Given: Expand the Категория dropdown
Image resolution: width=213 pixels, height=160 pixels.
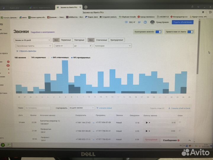Looking at the screenshot, I should click(x=112, y=46).
